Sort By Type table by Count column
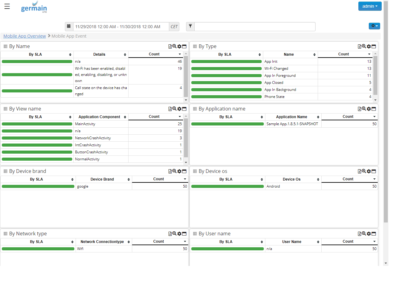Image resolution: width=404 pixels, height=284 pixels. click(x=343, y=54)
